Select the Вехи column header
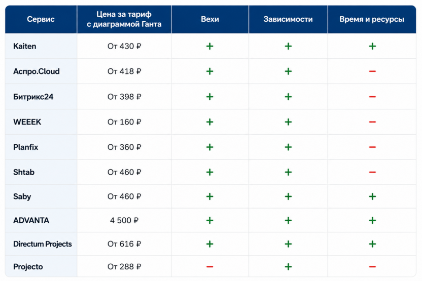Screen dimensions: 422x281 point(210,19)
